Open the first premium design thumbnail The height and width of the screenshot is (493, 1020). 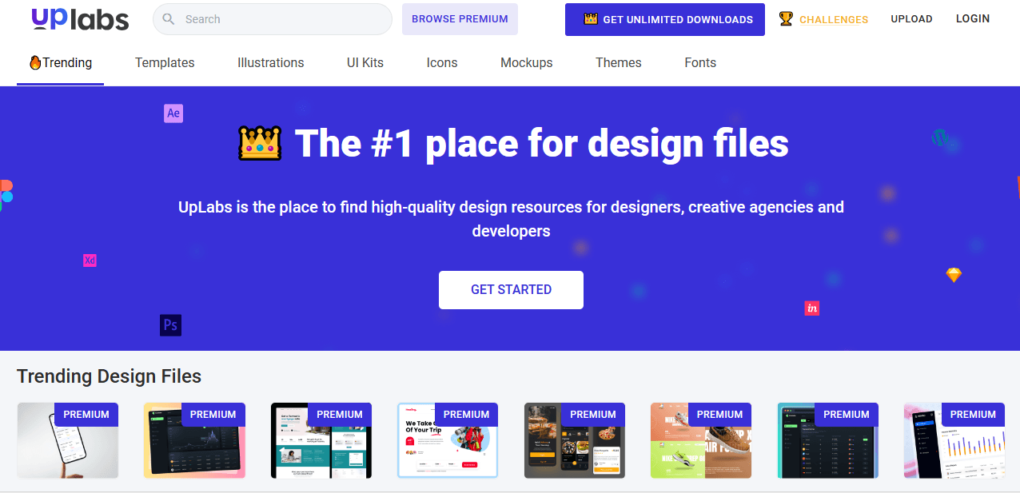67,440
